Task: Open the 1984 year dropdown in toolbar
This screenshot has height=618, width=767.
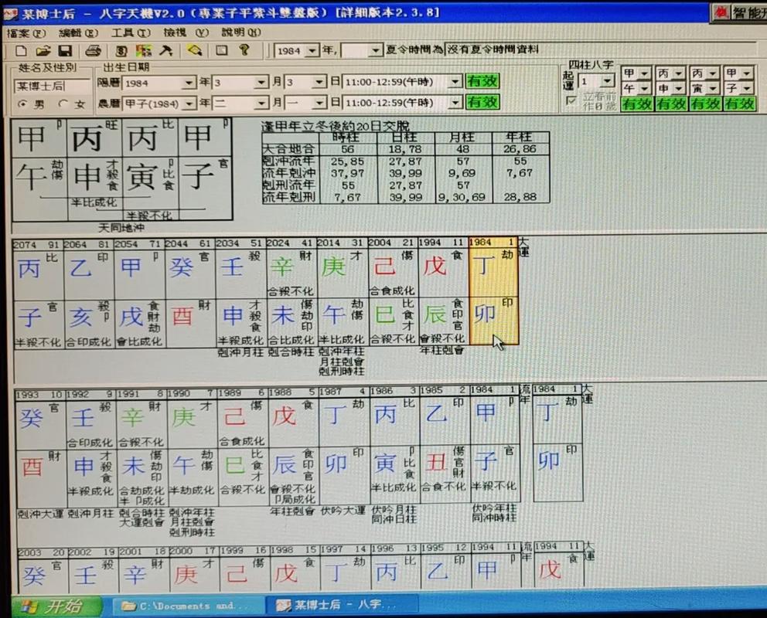Action: tap(313, 49)
